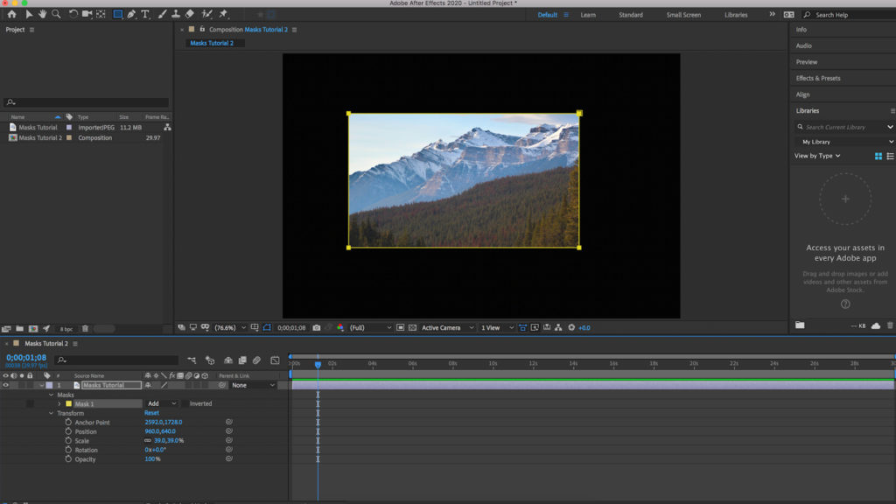Screen dimensions: 896x504
Task: Open the Effects & Presets panel
Action: pyautogui.click(x=818, y=78)
